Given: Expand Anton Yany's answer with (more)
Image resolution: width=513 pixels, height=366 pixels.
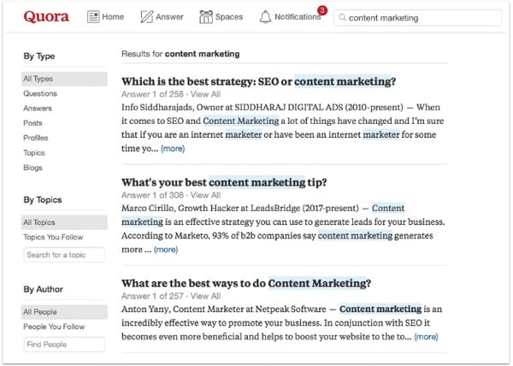Looking at the screenshot, I should pos(426,337).
